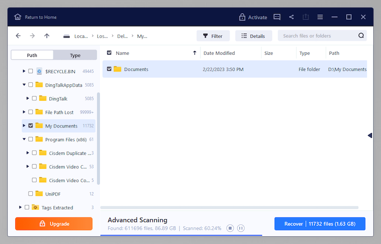The height and width of the screenshot is (244, 381).
Task: Stop the advanced scan
Action: (x=230, y=228)
